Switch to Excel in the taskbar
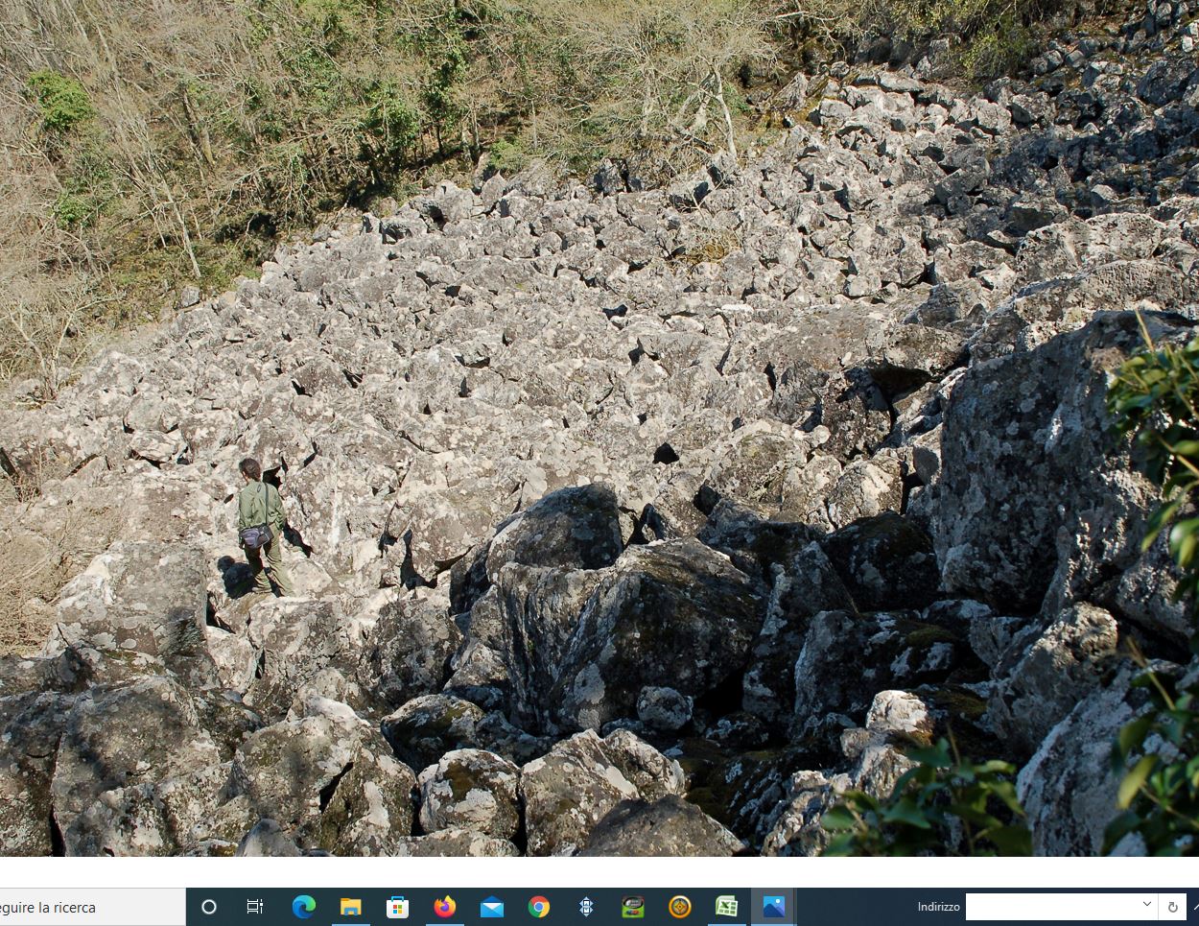The image size is (1199, 926). (x=726, y=907)
